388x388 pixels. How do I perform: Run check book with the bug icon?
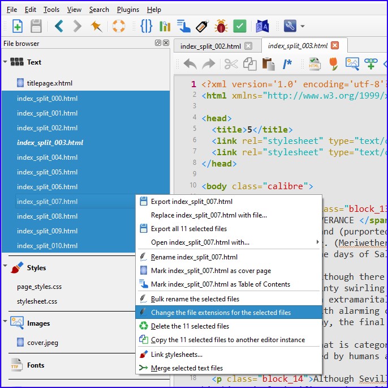(x=221, y=26)
